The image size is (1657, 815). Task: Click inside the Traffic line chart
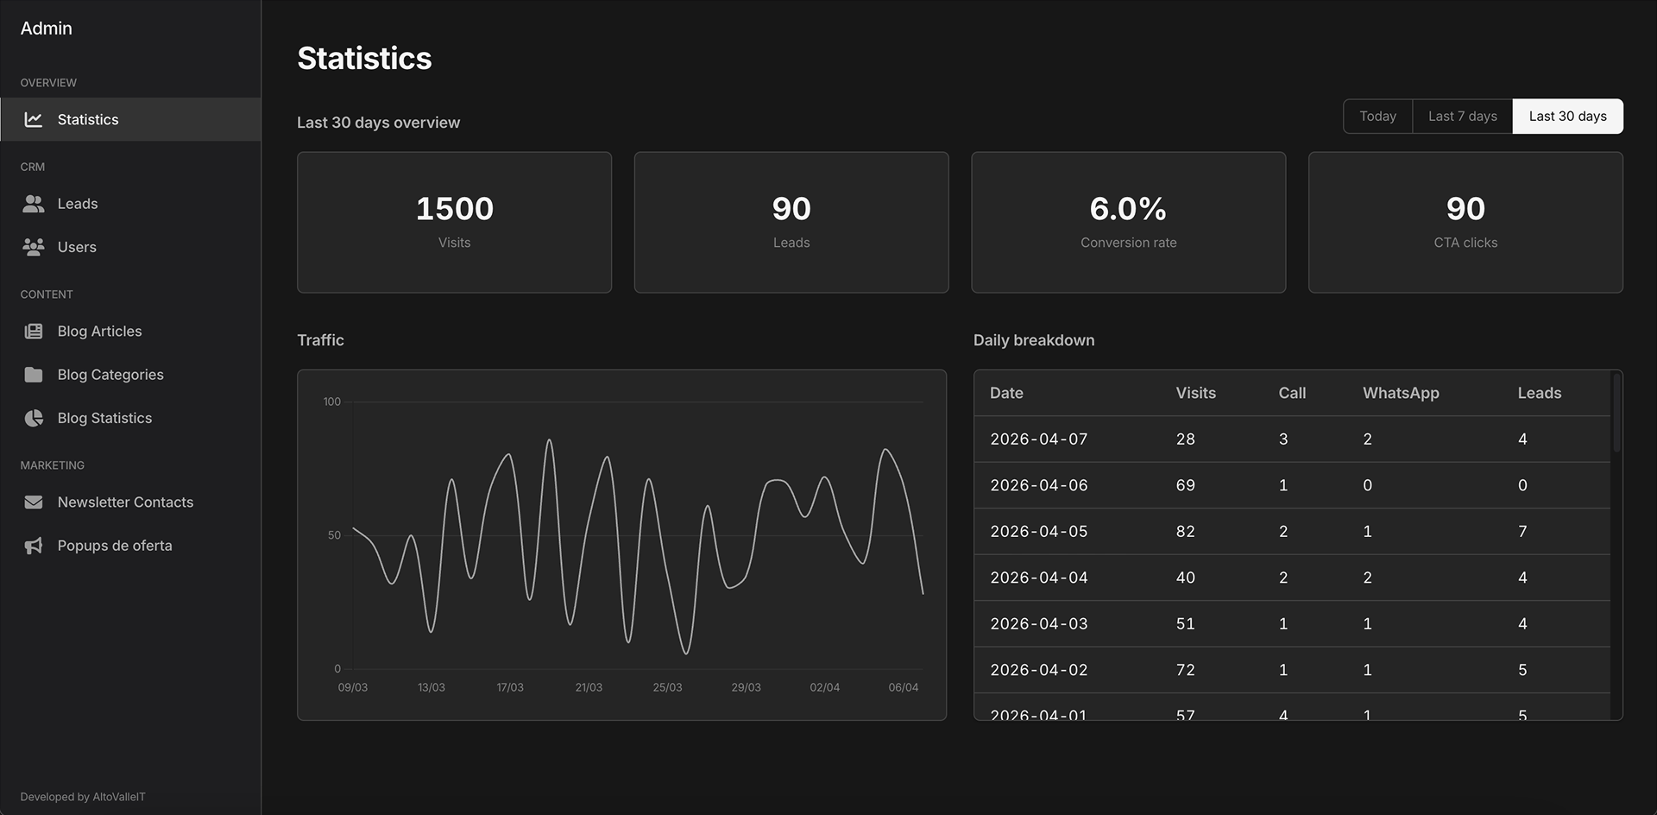click(621, 544)
